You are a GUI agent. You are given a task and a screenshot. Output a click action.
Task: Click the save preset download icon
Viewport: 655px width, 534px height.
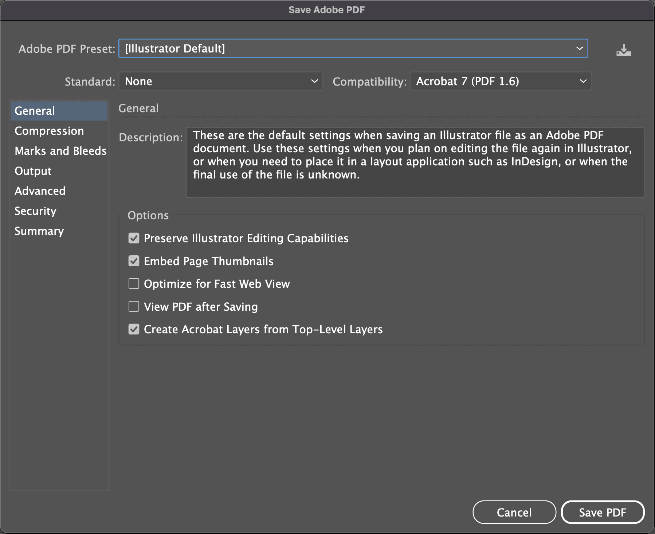coord(624,50)
